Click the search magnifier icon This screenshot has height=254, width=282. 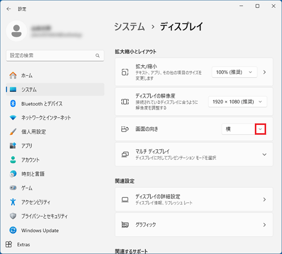coord(97,56)
